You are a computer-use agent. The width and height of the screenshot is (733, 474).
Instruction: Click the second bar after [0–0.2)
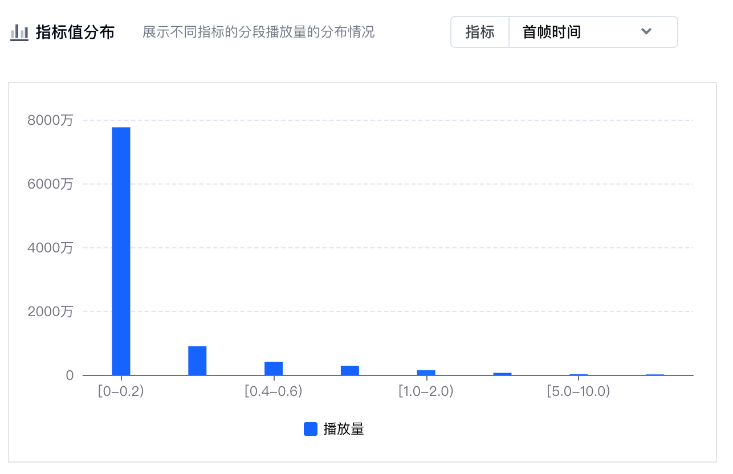click(197, 360)
